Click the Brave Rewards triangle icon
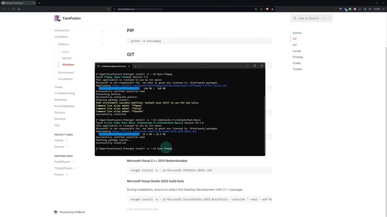 [x=272, y=9]
